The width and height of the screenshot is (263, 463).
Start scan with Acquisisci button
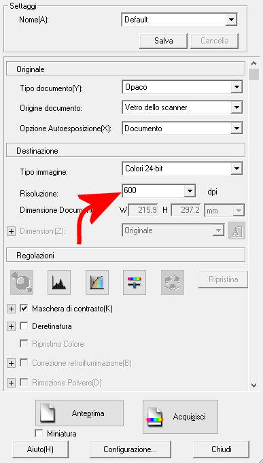click(x=180, y=417)
